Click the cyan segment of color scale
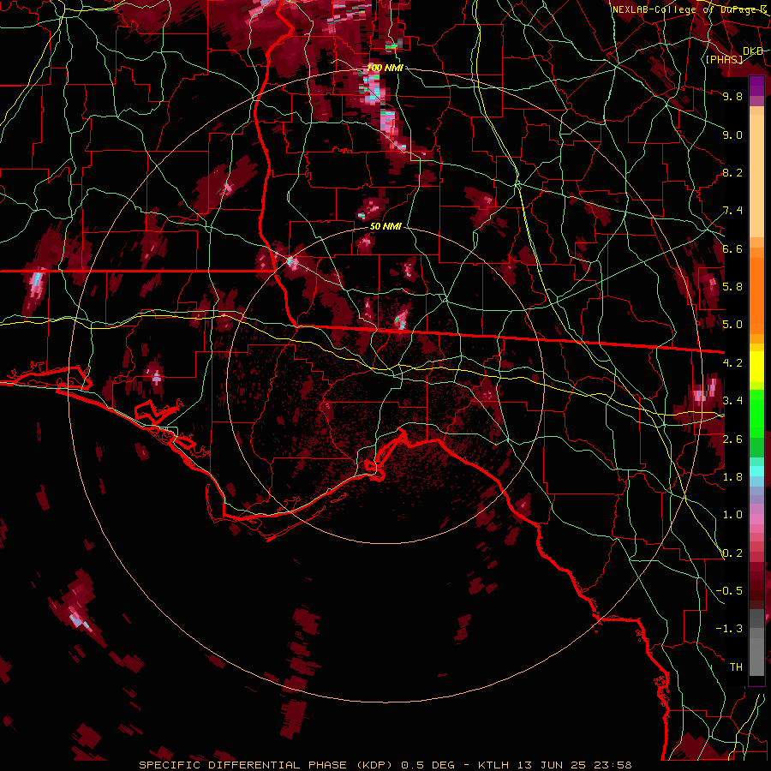 coord(756,470)
